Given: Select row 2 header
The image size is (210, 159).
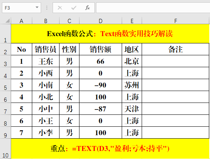Looking at the screenshot, I should [5, 49].
